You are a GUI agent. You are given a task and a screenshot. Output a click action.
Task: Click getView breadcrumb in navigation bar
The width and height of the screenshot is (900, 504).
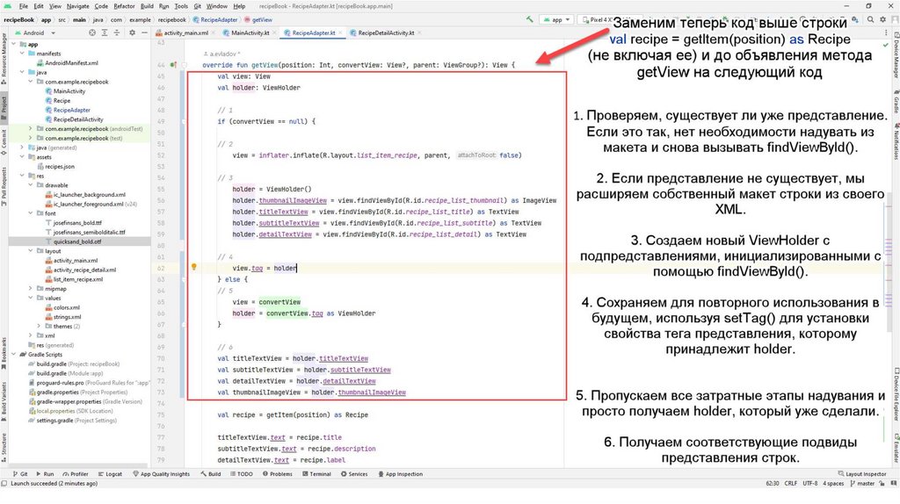point(258,19)
